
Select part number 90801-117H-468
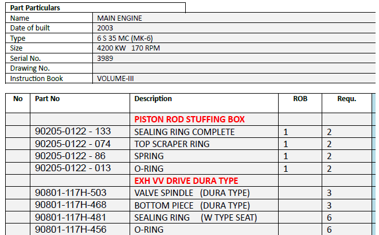pos(71,205)
